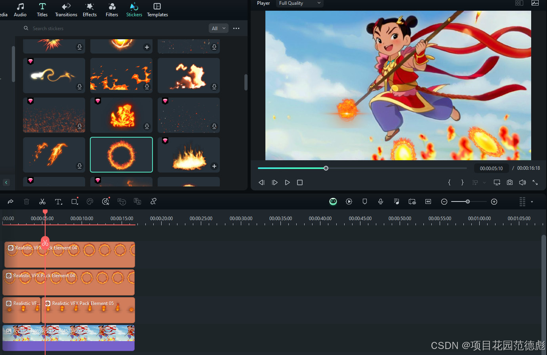Collapse the left sidebar with chevron
The width and height of the screenshot is (547, 355).
(x=6, y=182)
